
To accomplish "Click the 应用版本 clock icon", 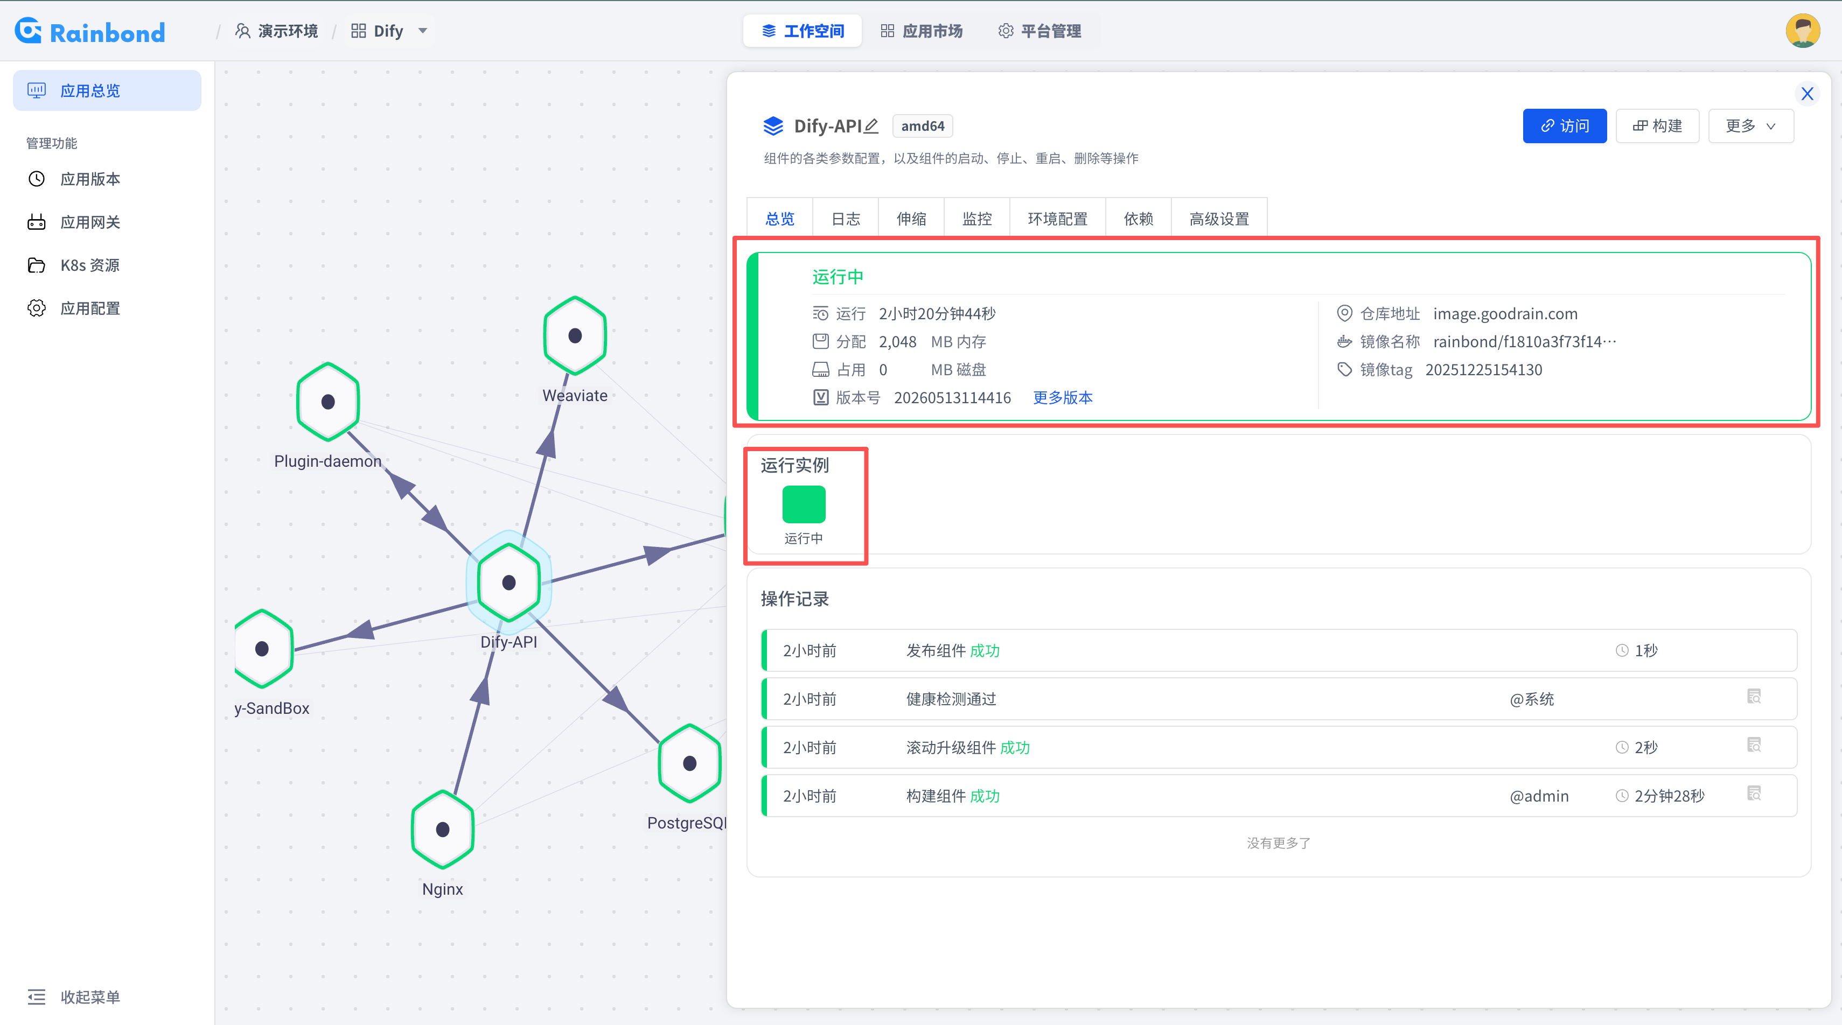I will tap(37, 179).
